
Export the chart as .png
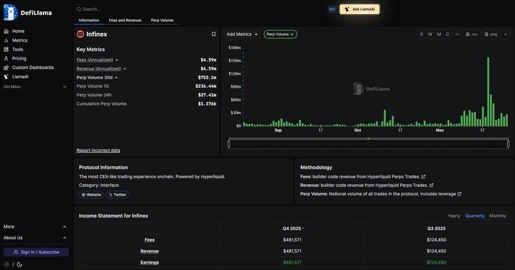point(491,34)
